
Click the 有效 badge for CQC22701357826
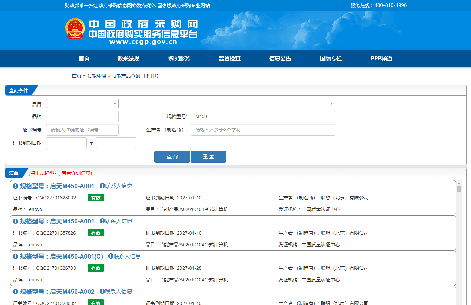96,233
